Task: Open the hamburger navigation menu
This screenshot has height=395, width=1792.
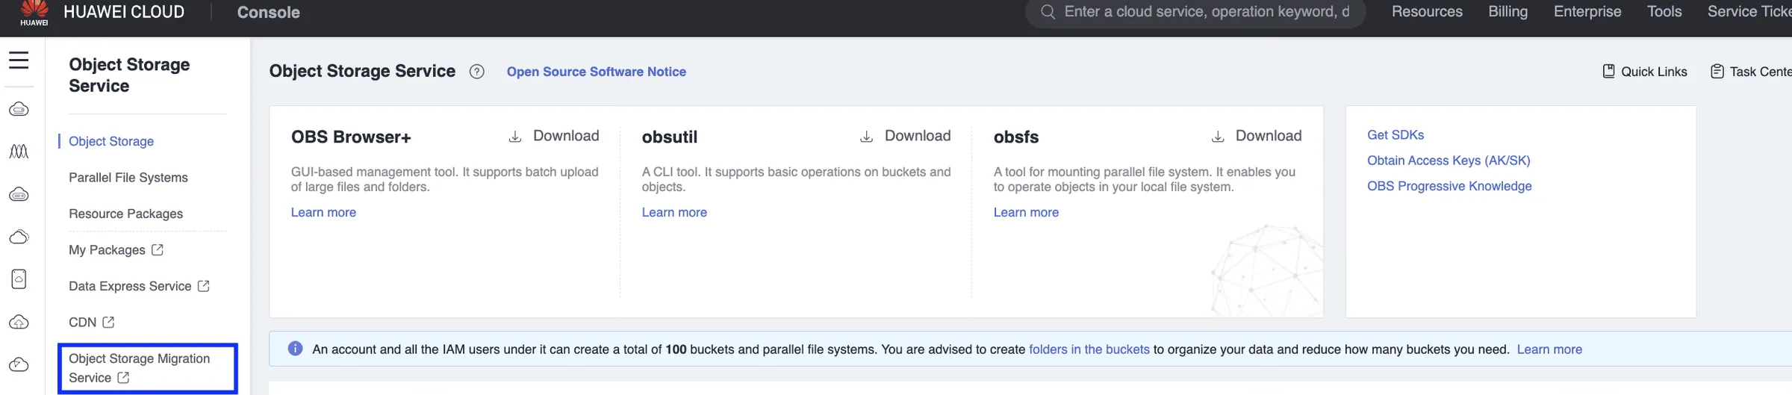Action: point(19,60)
